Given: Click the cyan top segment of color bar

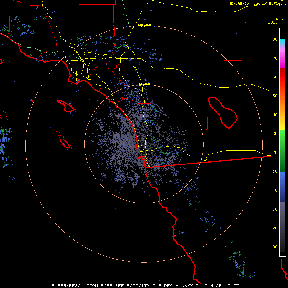Looking at the screenshot, I should pos(283,42).
